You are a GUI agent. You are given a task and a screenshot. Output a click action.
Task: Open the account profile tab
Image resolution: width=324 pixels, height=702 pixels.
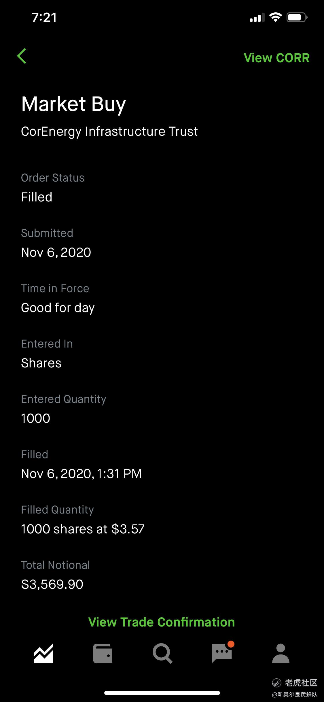coord(281,653)
